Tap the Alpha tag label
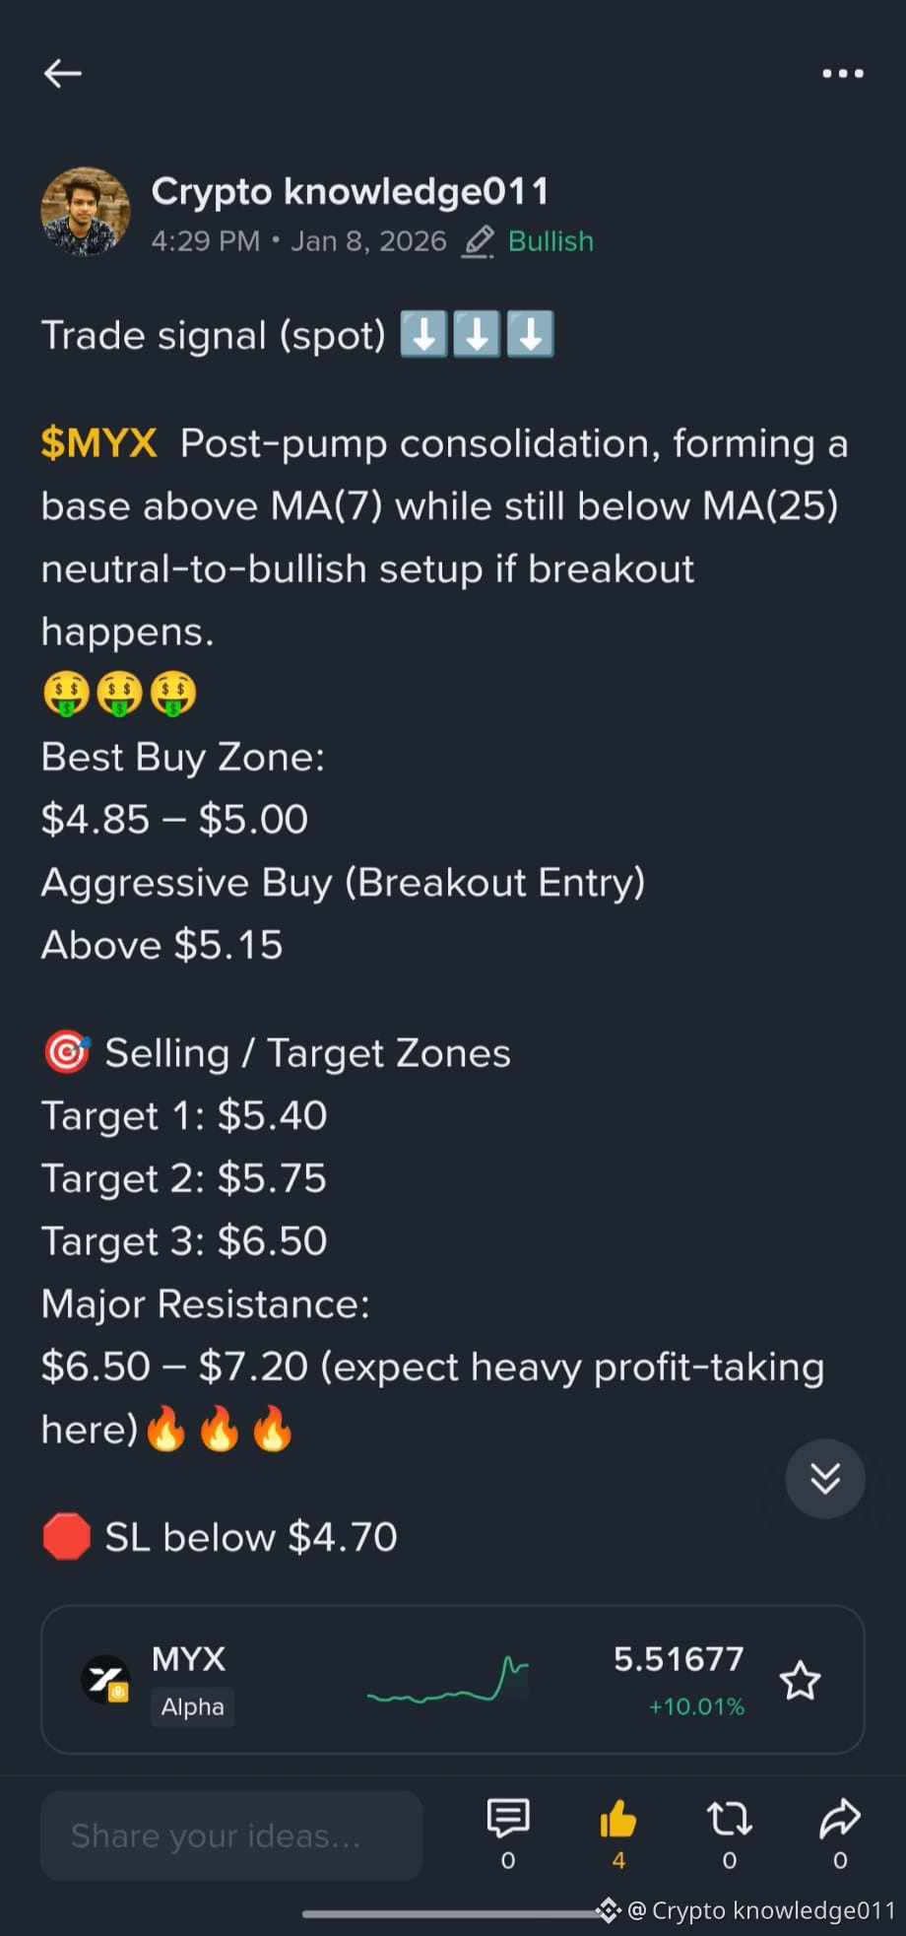The height and width of the screenshot is (1936, 906). (x=193, y=1706)
